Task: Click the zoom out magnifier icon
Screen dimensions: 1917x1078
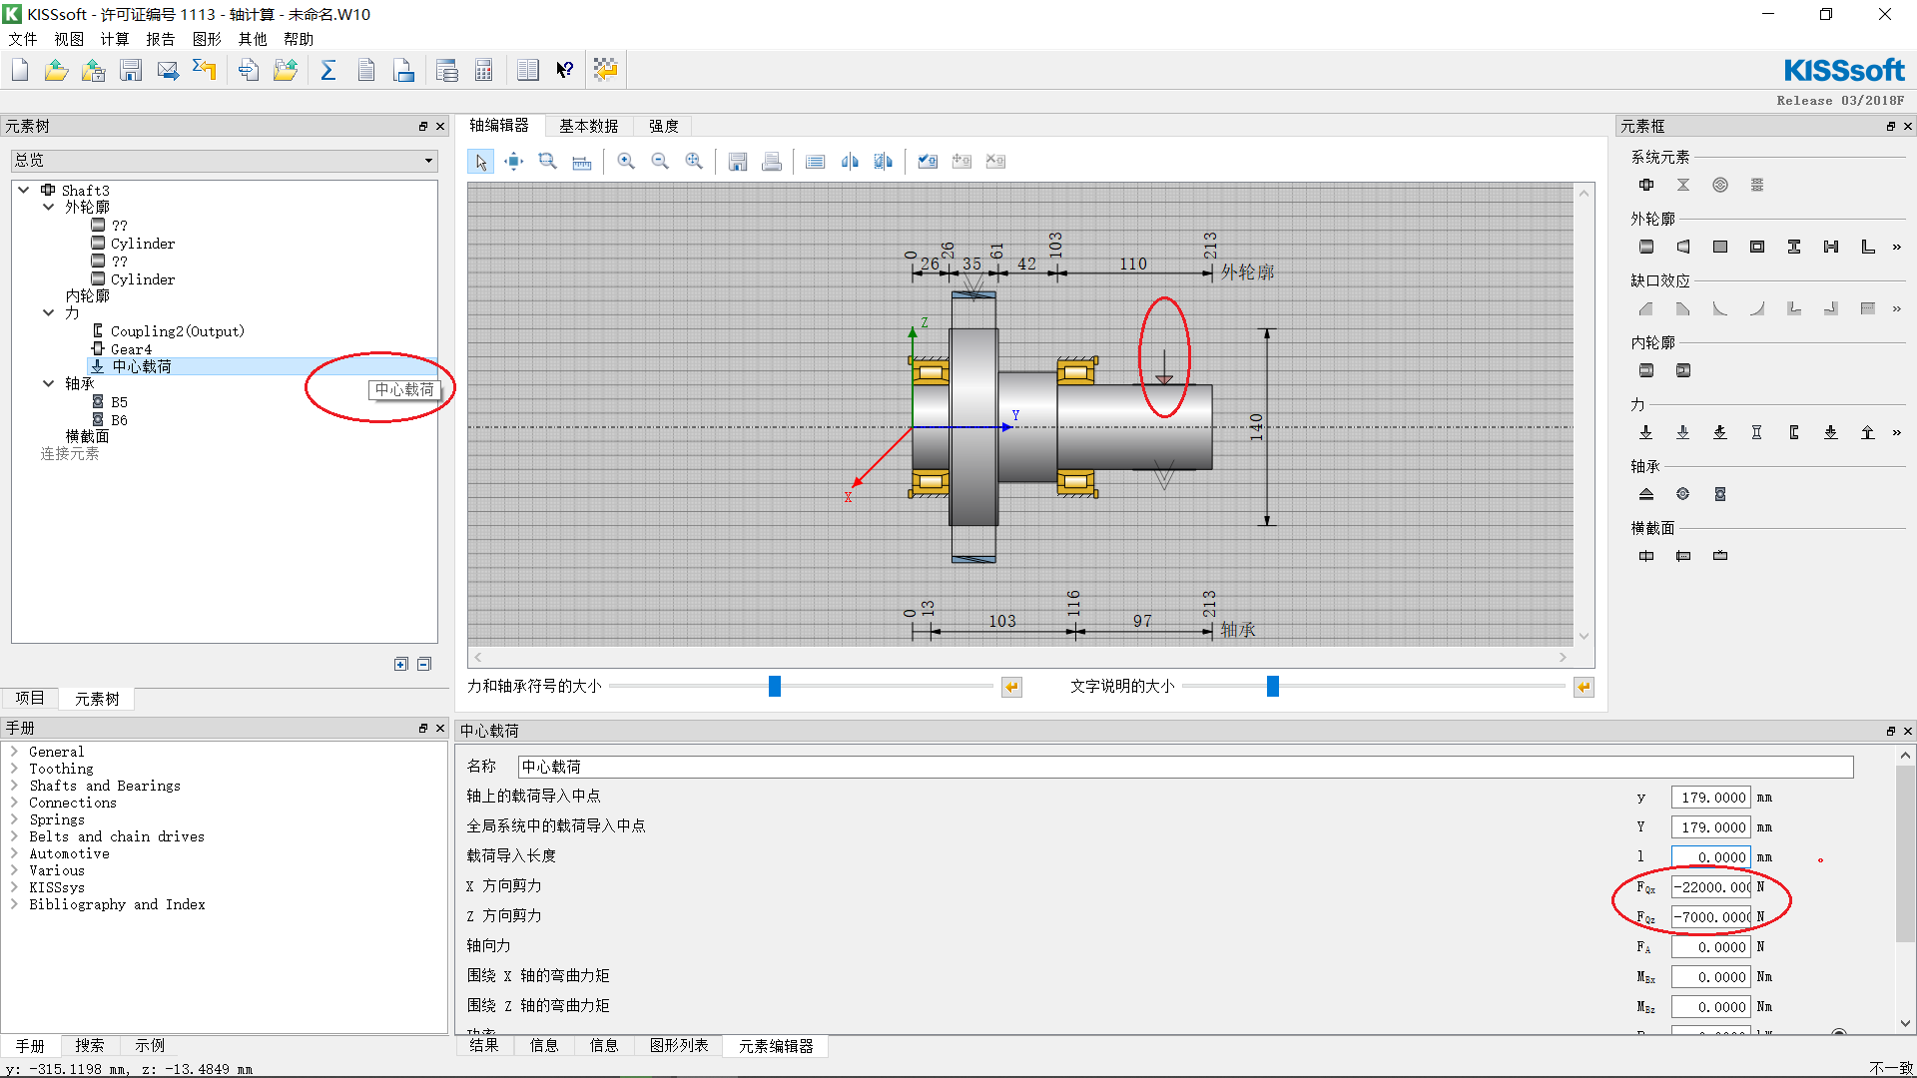Action: point(660,162)
